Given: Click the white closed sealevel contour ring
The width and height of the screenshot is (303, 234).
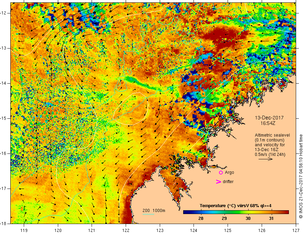Looking at the screenshot, I should click(130, 109).
